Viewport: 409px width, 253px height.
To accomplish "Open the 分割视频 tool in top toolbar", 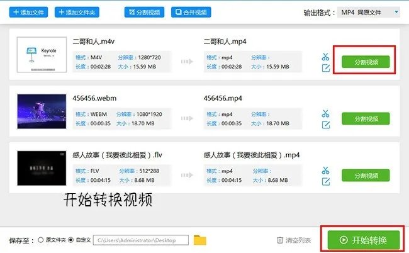I will click(145, 12).
